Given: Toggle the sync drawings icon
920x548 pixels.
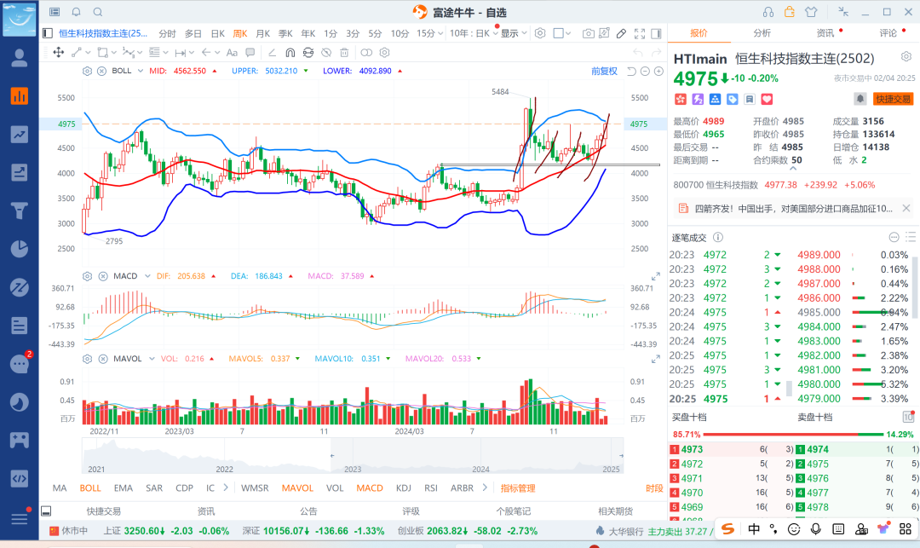Looking at the screenshot, I should (x=308, y=52).
